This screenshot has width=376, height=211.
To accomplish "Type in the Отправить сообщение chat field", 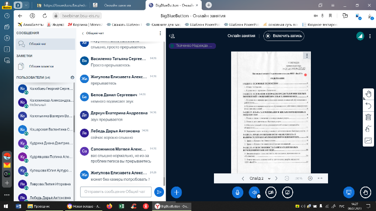I will pos(115,192).
